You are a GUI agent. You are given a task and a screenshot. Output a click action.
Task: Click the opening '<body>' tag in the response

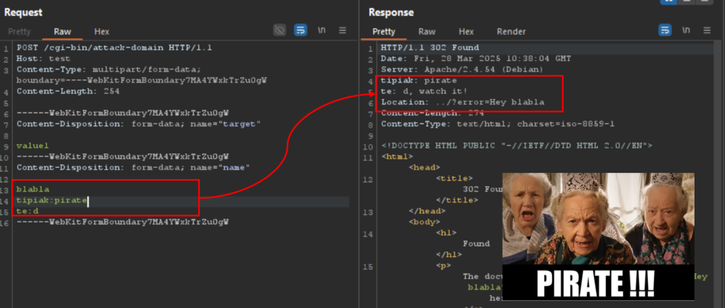pyautogui.click(x=425, y=222)
